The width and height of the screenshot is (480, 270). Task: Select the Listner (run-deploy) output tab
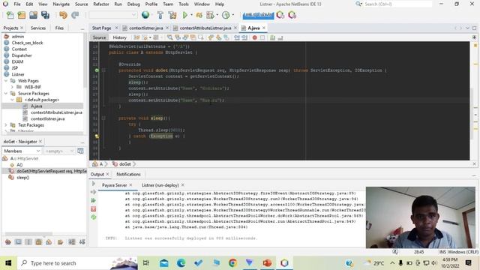160,185
